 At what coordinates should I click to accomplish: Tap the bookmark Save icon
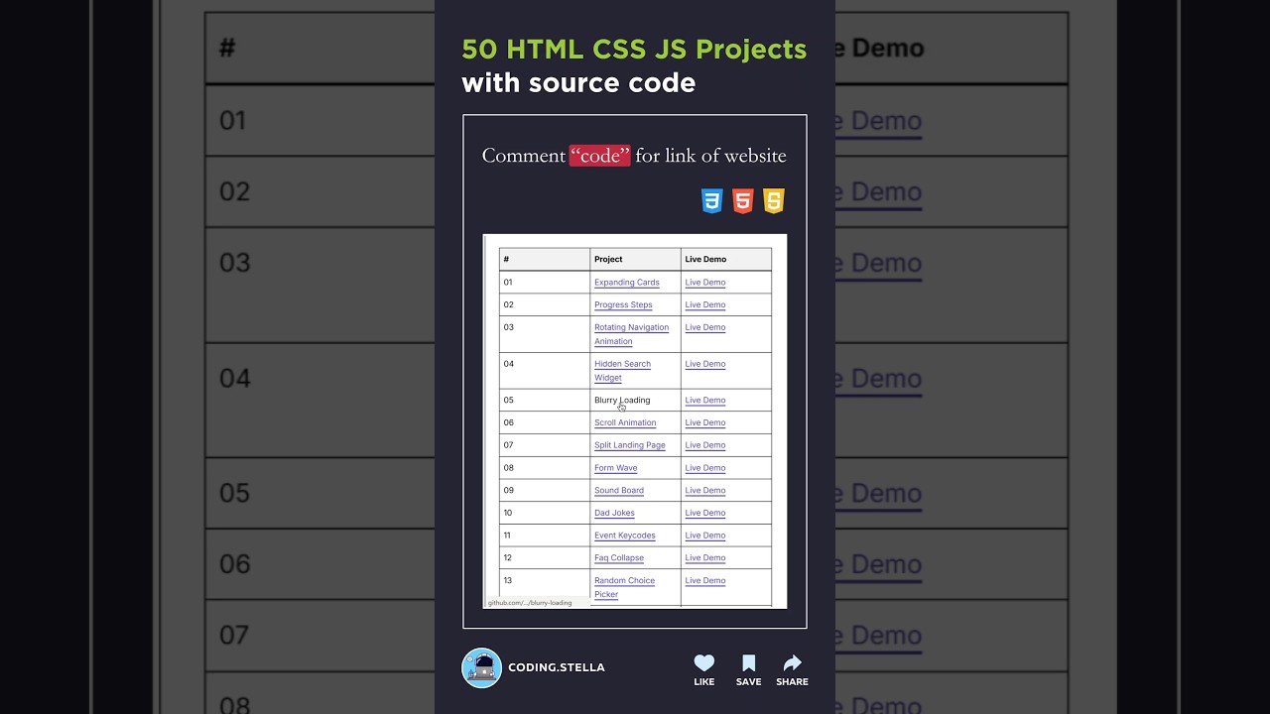(x=749, y=663)
